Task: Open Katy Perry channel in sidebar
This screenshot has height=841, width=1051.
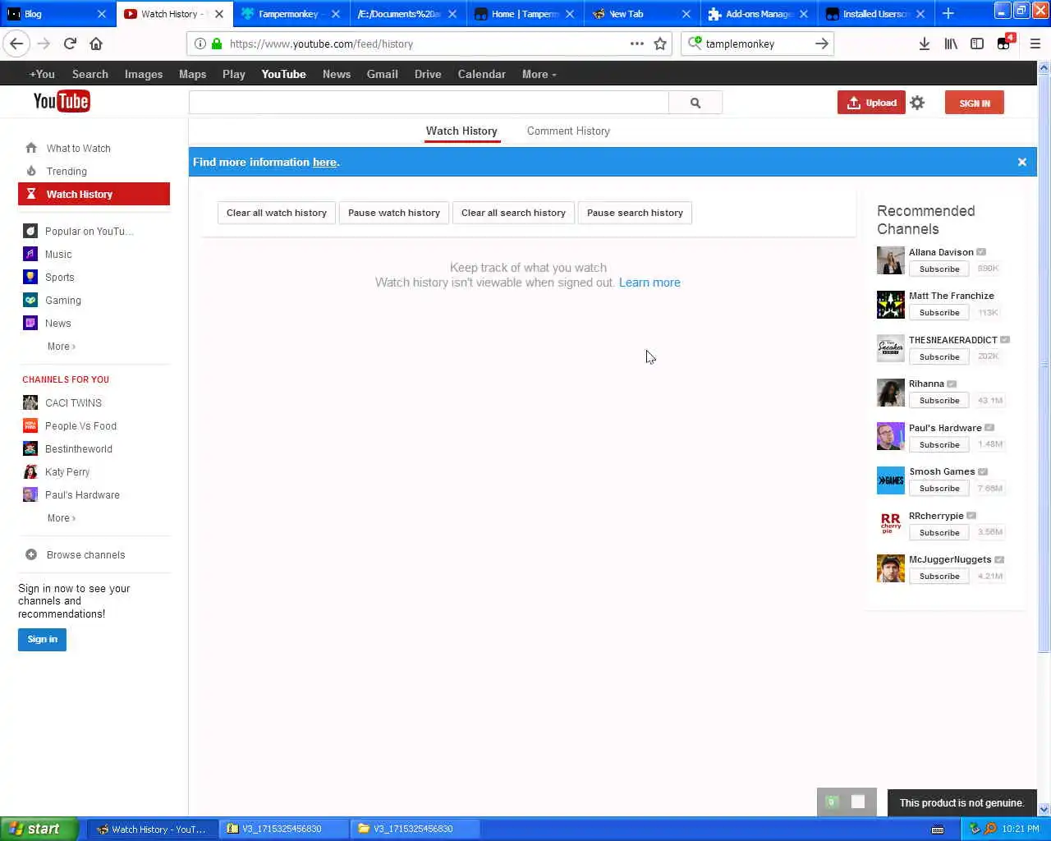Action: tap(67, 472)
